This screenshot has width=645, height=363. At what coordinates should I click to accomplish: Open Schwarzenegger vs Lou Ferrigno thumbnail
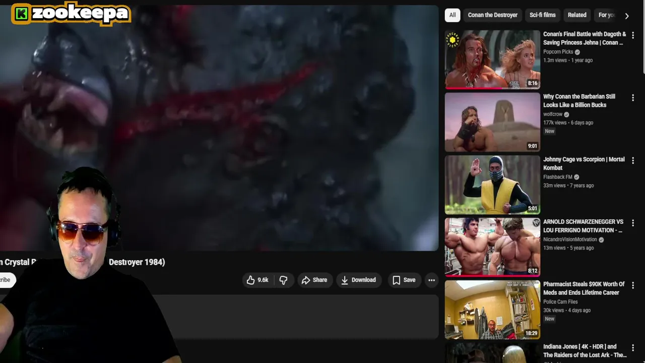492,247
